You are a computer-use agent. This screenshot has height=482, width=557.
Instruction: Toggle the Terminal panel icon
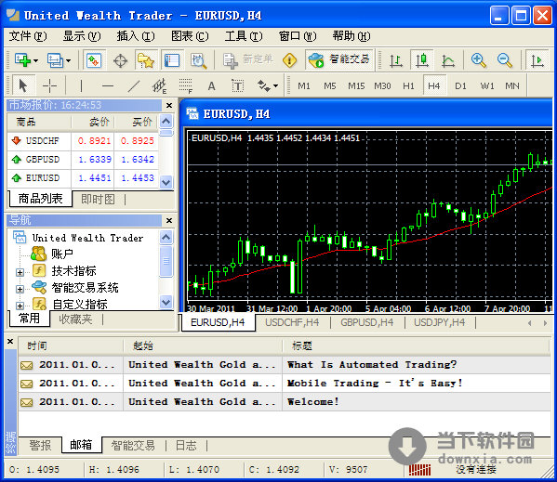[x=172, y=60]
